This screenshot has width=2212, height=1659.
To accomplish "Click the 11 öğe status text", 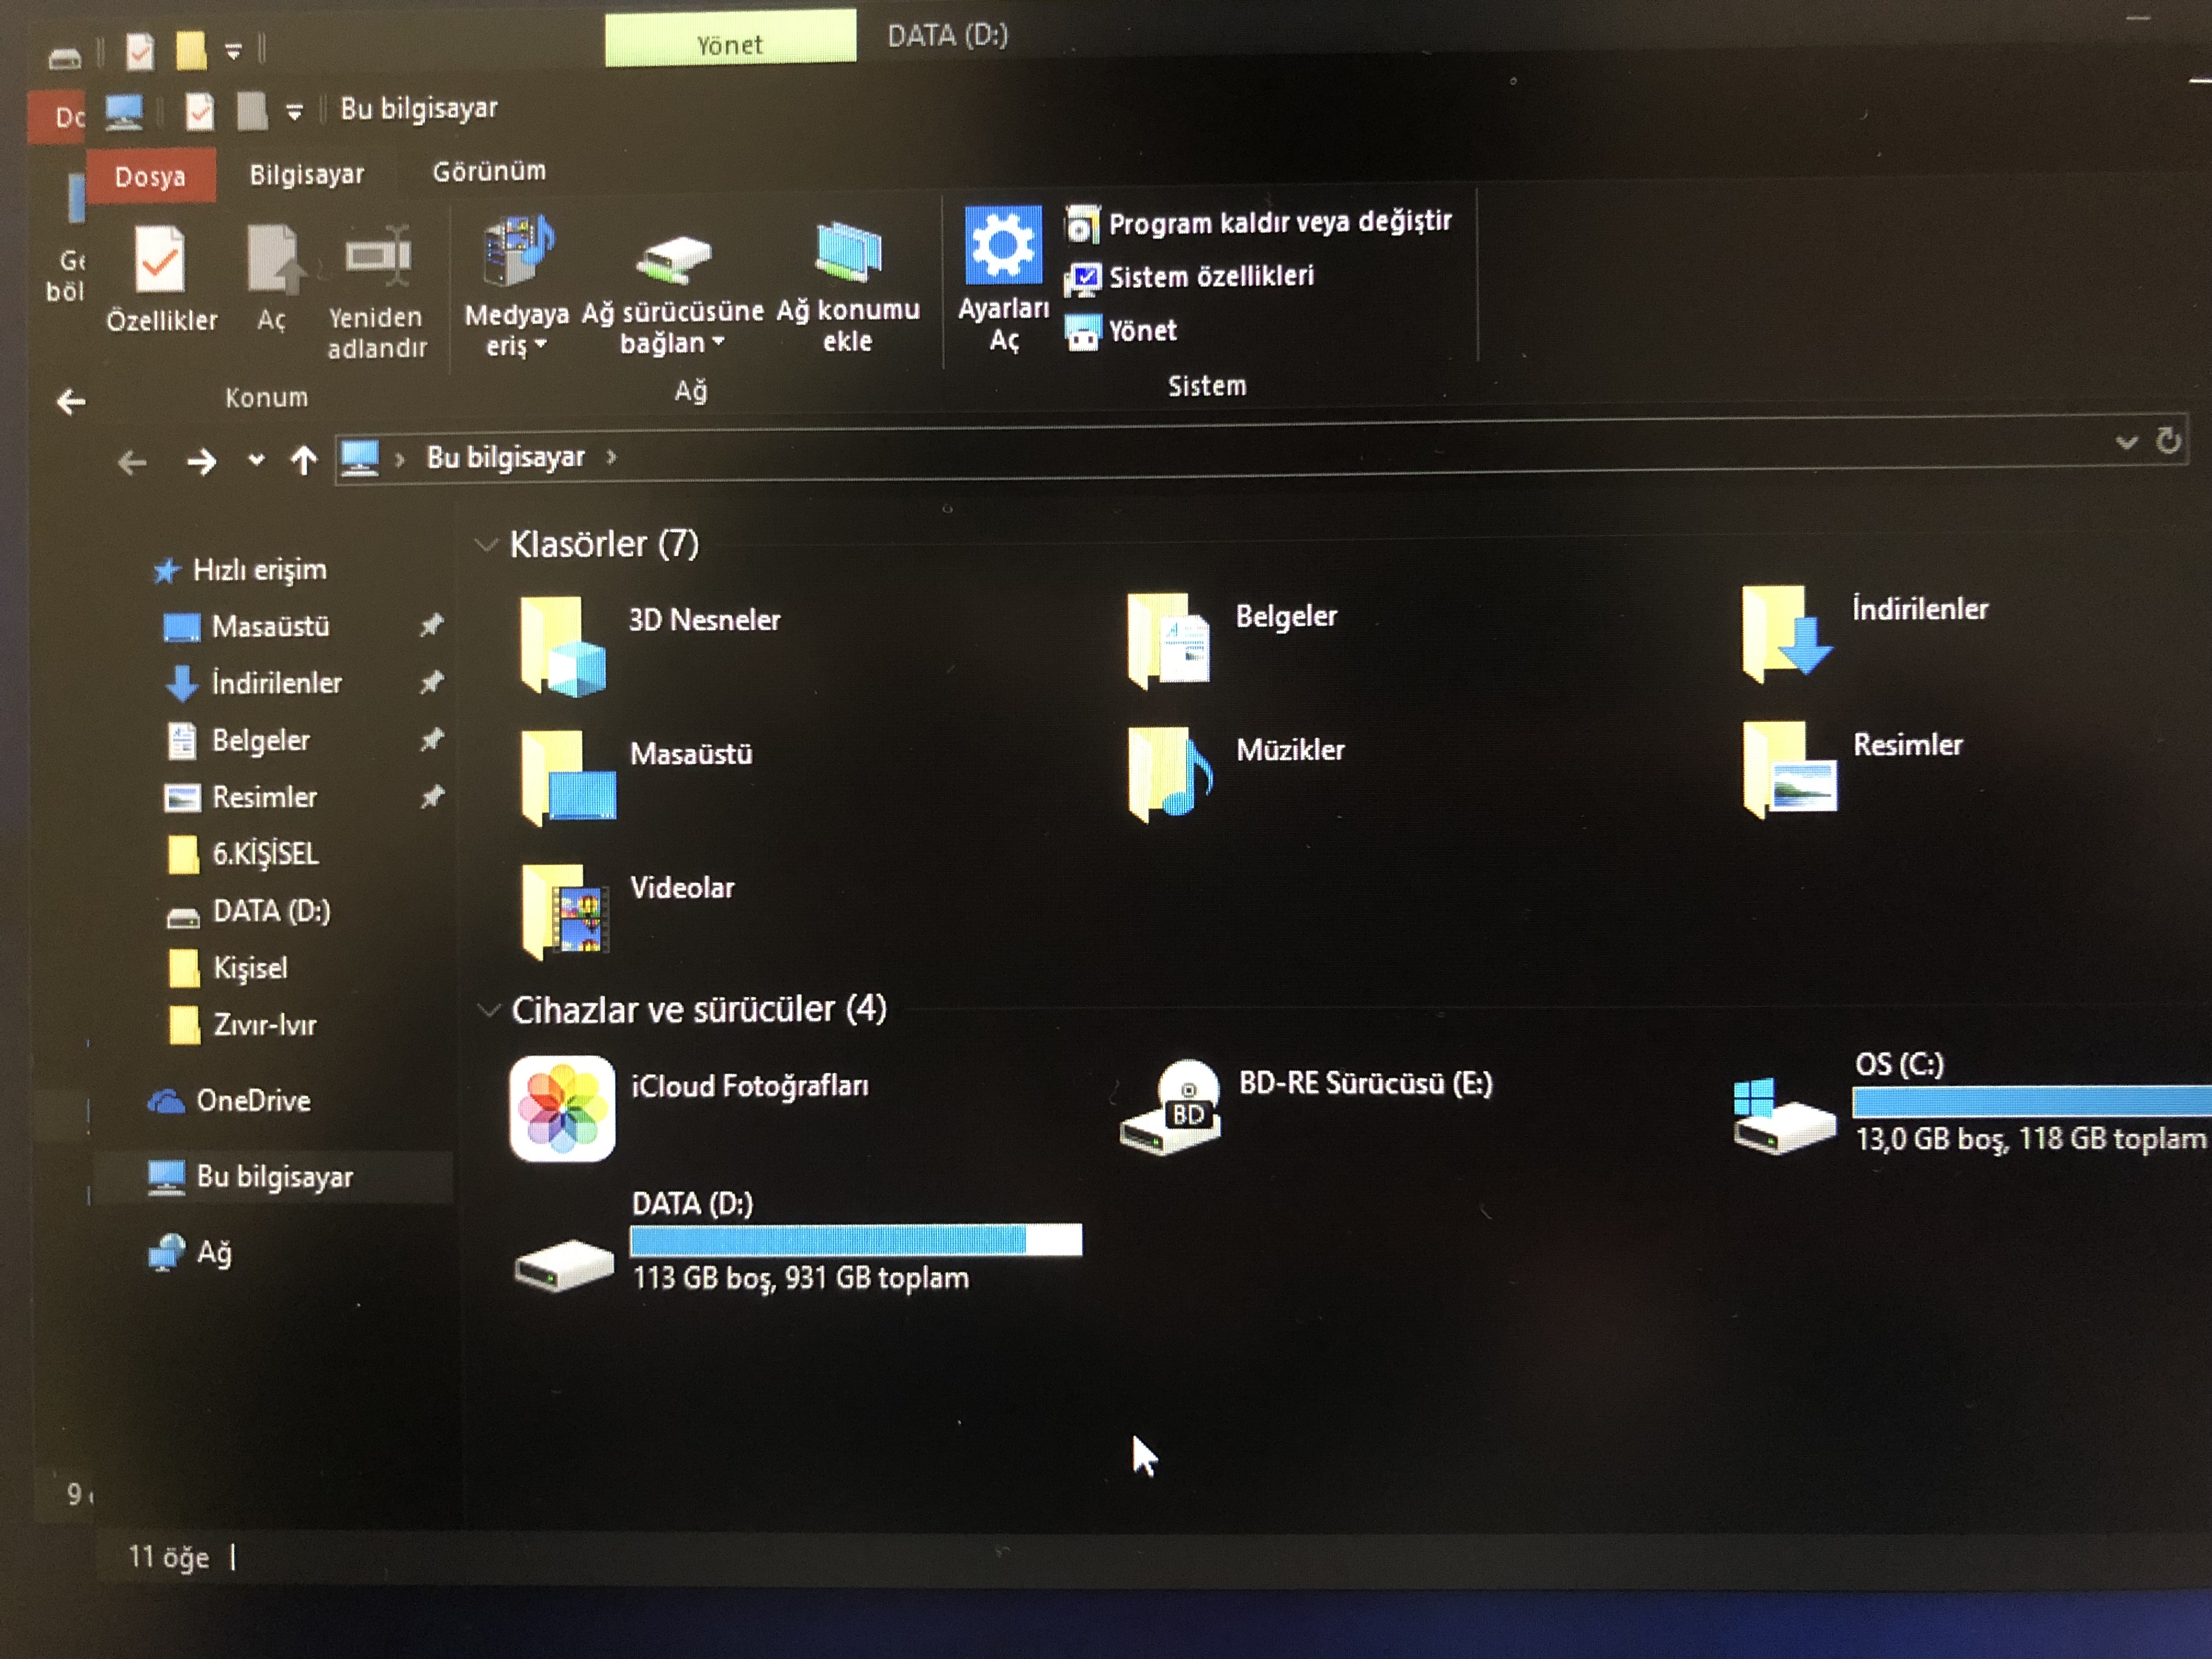I will 168,1558.
